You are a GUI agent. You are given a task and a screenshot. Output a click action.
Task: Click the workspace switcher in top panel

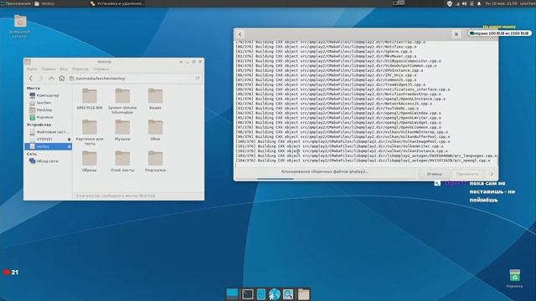(x=399, y=3)
